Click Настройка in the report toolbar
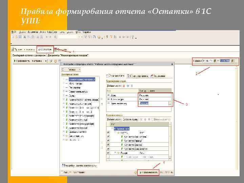The width and height of the screenshot is (244, 183). (37, 61)
